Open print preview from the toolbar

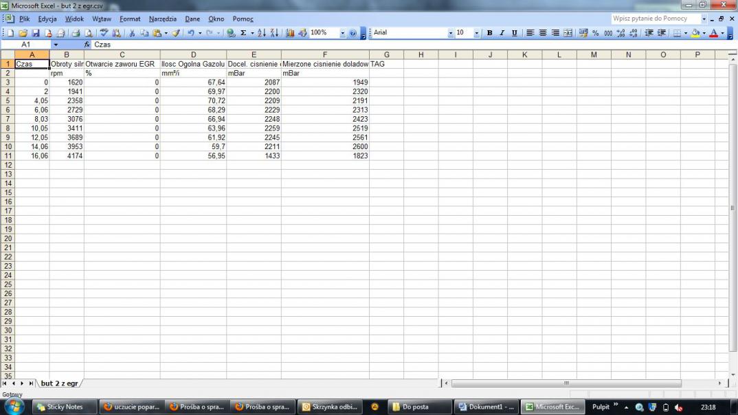(x=88, y=33)
